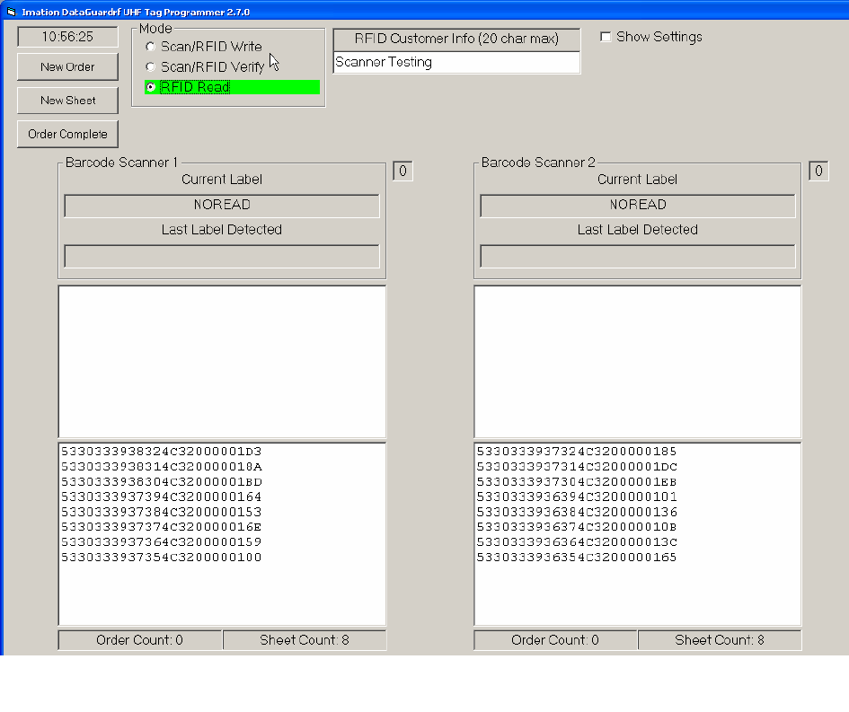Viewport: 849px width, 712px height.
Task: Select tag 5330333937304C32000001EB
Action: (x=577, y=481)
